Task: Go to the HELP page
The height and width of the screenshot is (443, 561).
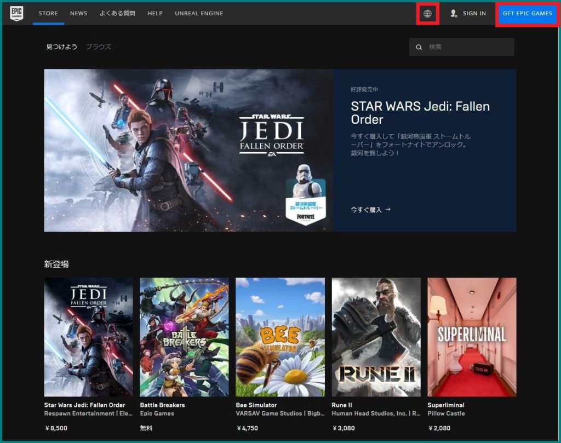Action: (155, 13)
